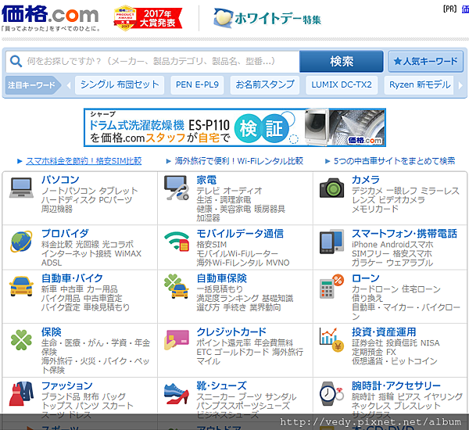Show previous keywords with the left arrow
The height and width of the screenshot is (430, 469).
69,85
